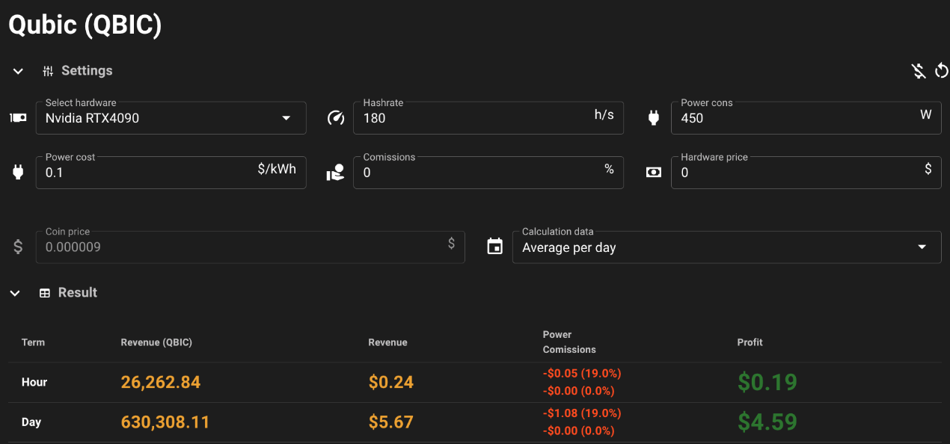
Task: Click the table icon beside Result
Action: click(45, 293)
